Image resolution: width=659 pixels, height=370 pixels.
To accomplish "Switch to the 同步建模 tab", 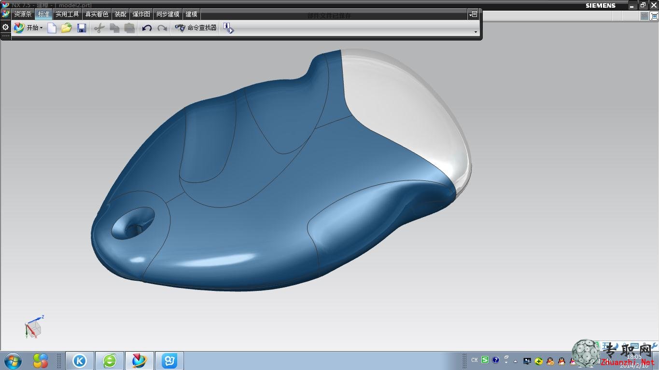I will (x=168, y=14).
